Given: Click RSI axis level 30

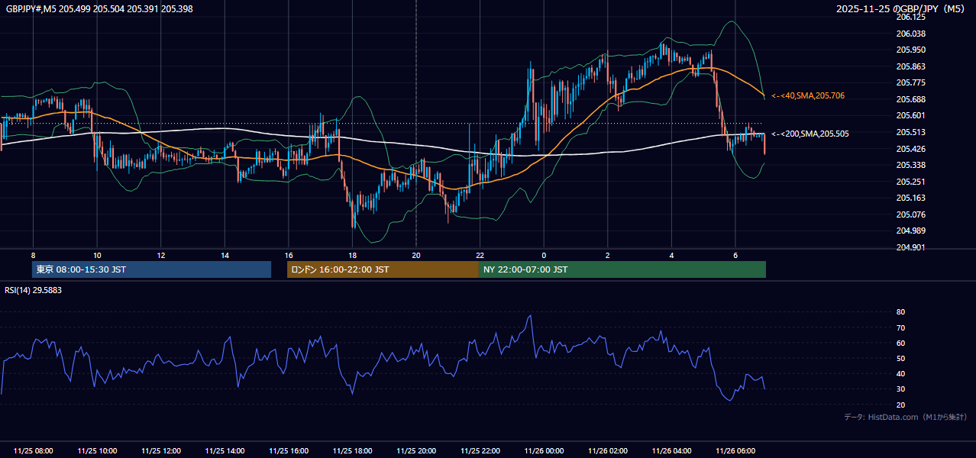Looking at the screenshot, I should (900, 389).
